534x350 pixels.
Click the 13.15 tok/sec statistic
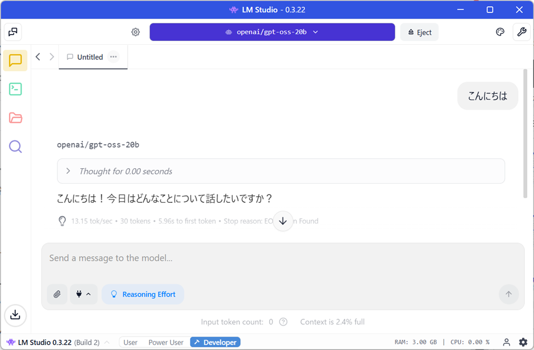(x=91, y=221)
